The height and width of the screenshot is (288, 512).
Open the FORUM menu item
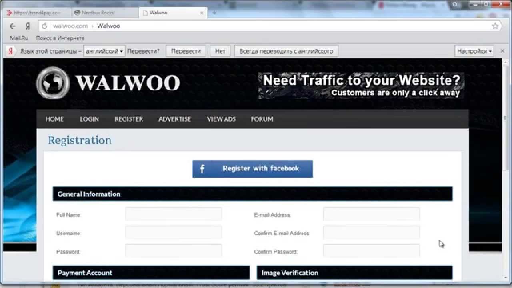pyautogui.click(x=262, y=119)
